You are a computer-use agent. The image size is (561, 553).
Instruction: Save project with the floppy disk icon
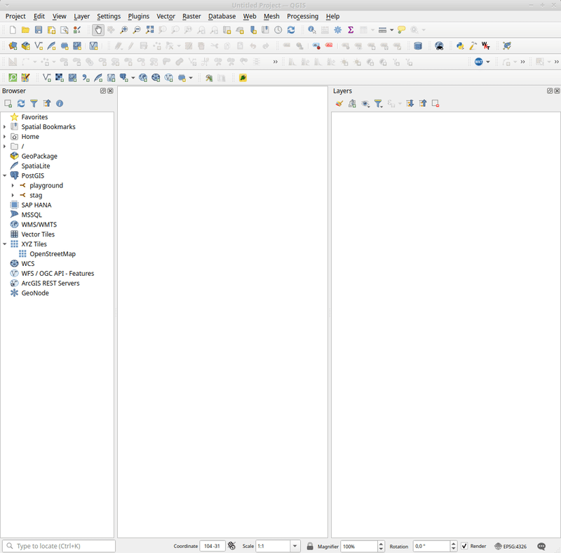(x=39, y=30)
